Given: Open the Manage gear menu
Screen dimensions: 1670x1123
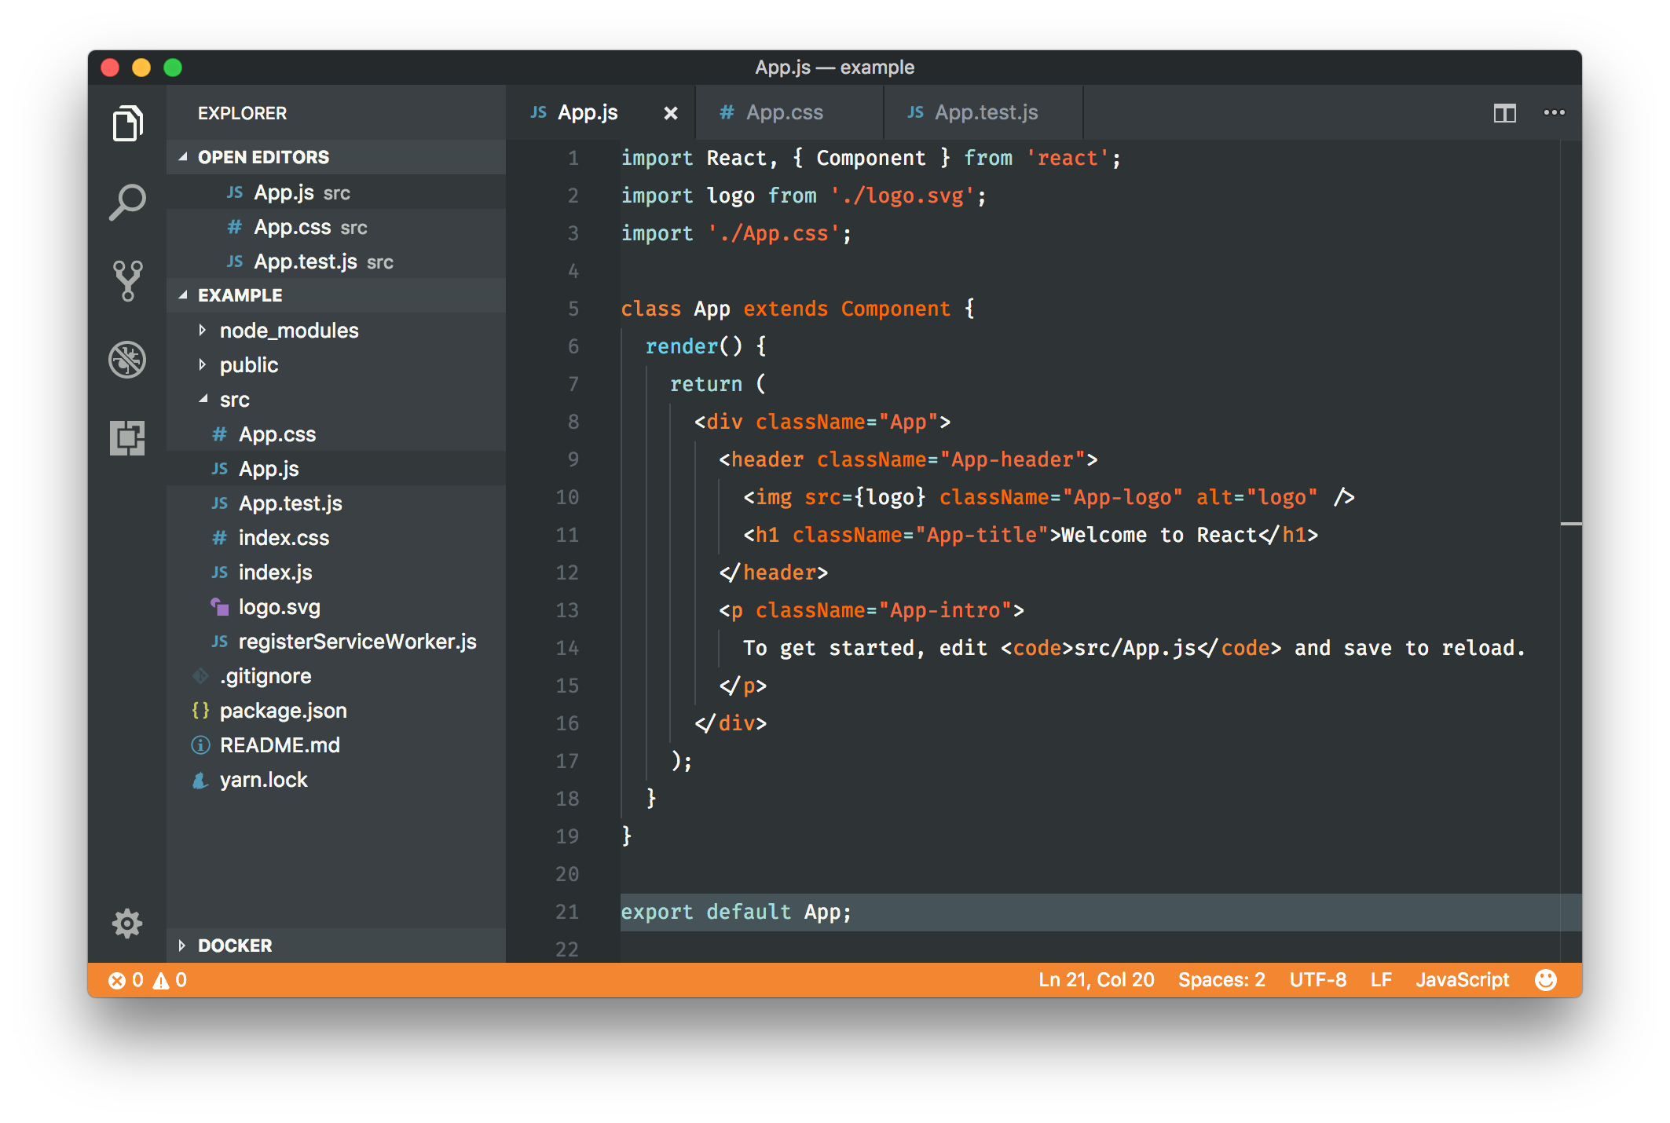Looking at the screenshot, I should [x=127, y=924].
